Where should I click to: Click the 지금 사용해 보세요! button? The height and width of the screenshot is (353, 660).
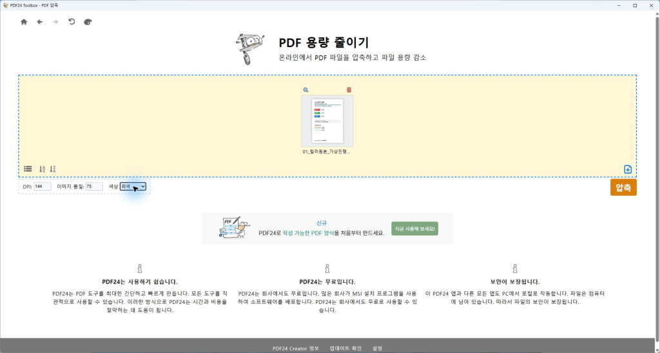pos(414,229)
